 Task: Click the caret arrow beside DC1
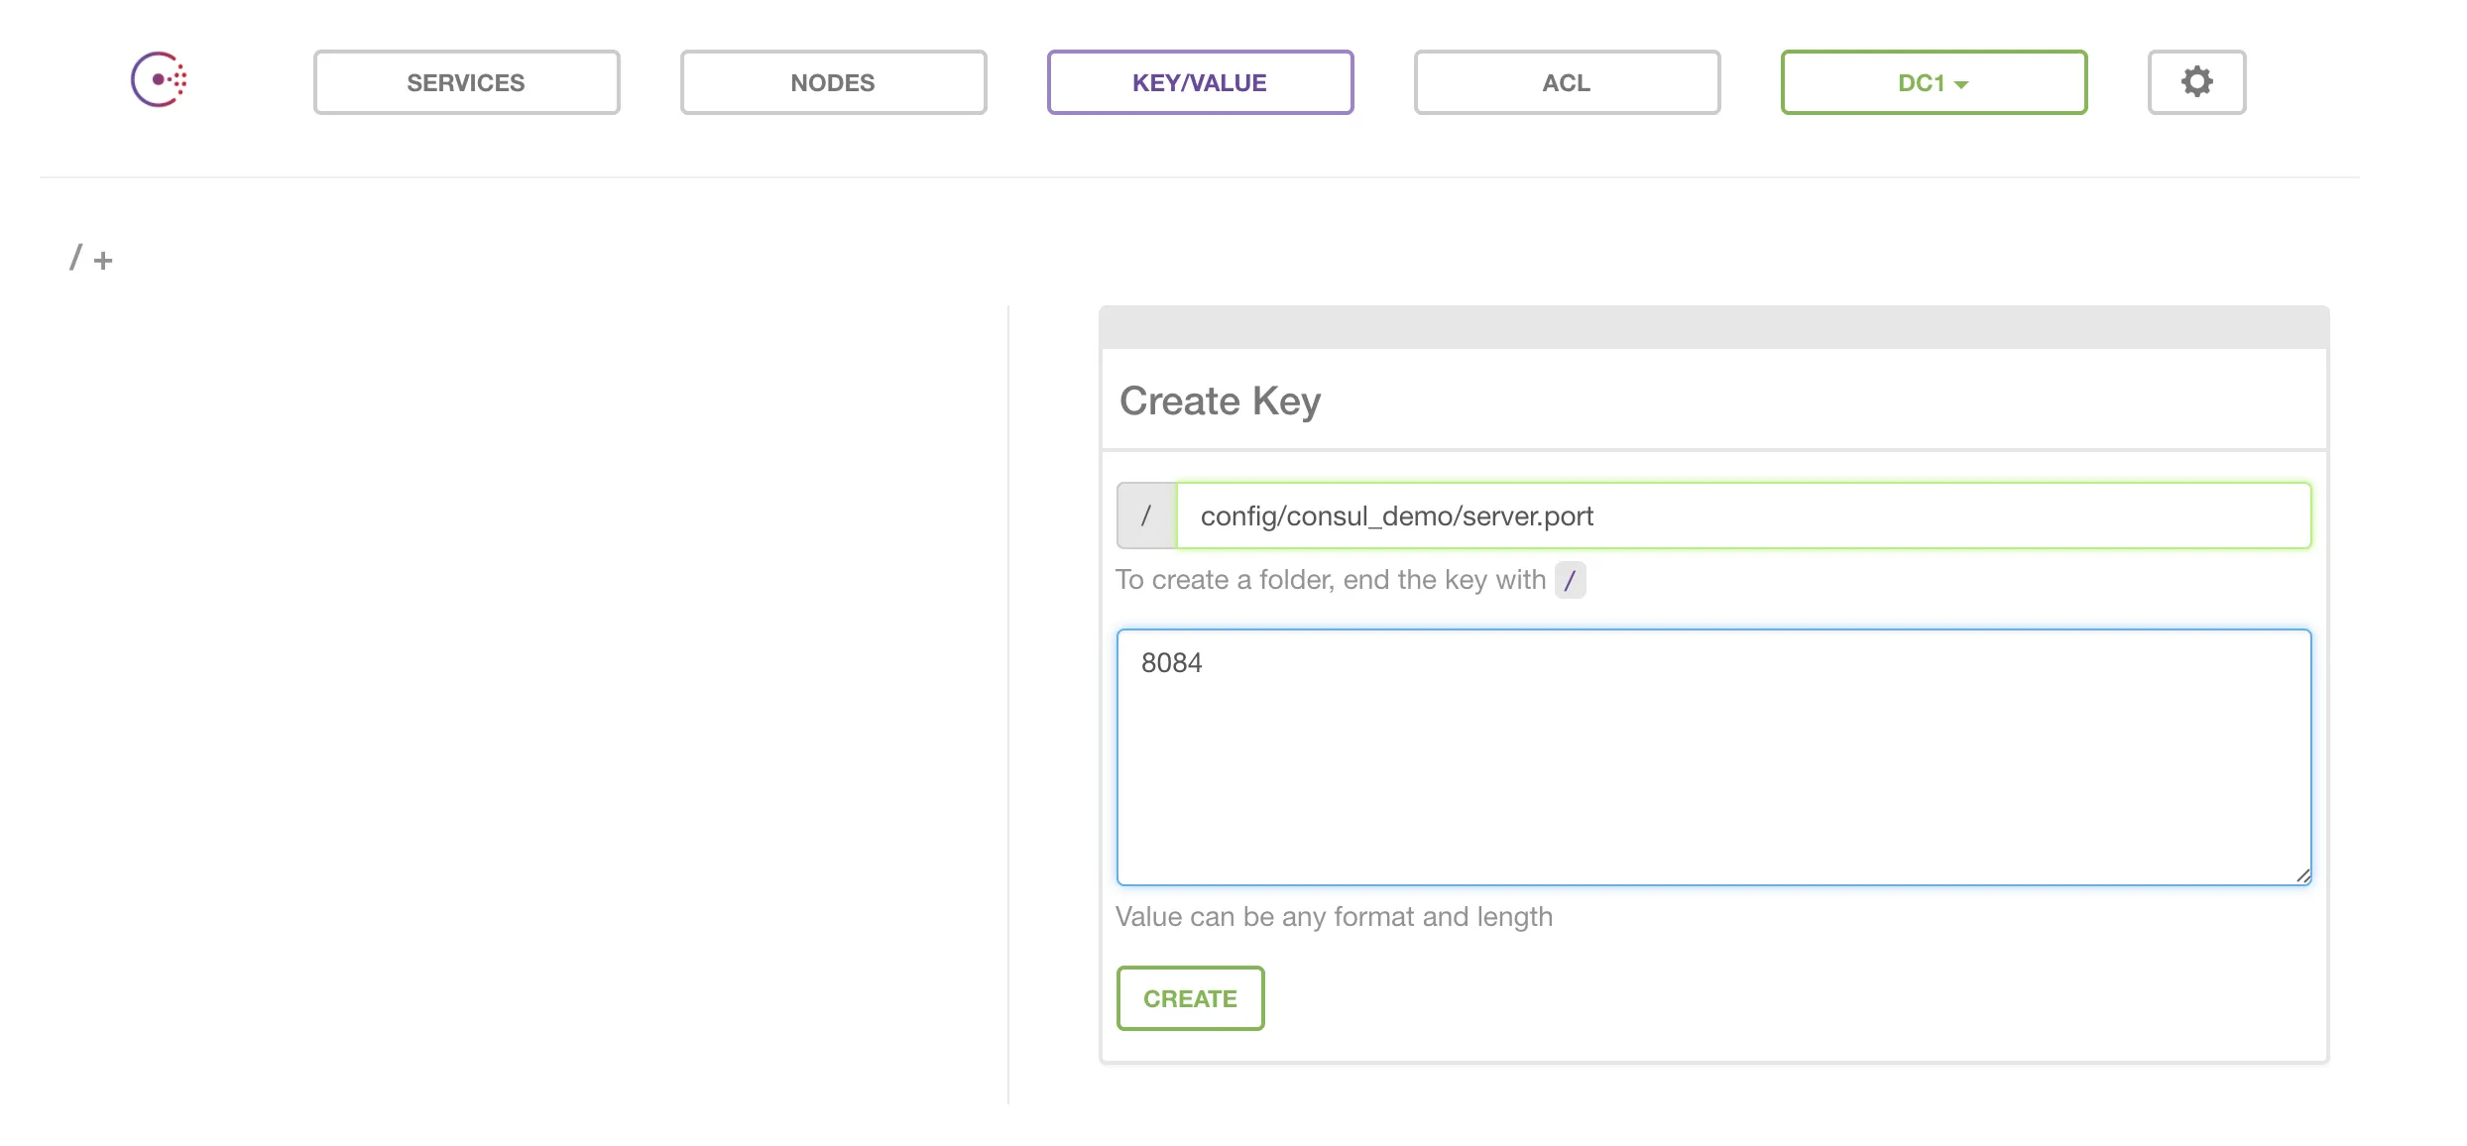(1961, 85)
